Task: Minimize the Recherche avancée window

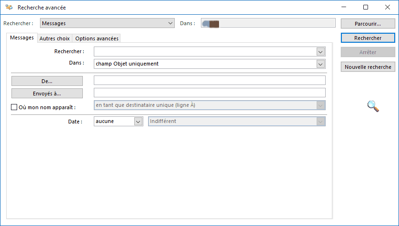Action: (344, 8)
